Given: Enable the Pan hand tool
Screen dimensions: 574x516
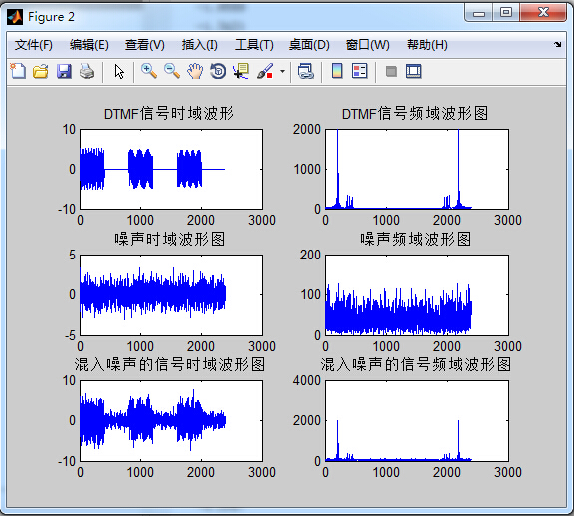Looking at the screenshot, I should pos(195,71).
